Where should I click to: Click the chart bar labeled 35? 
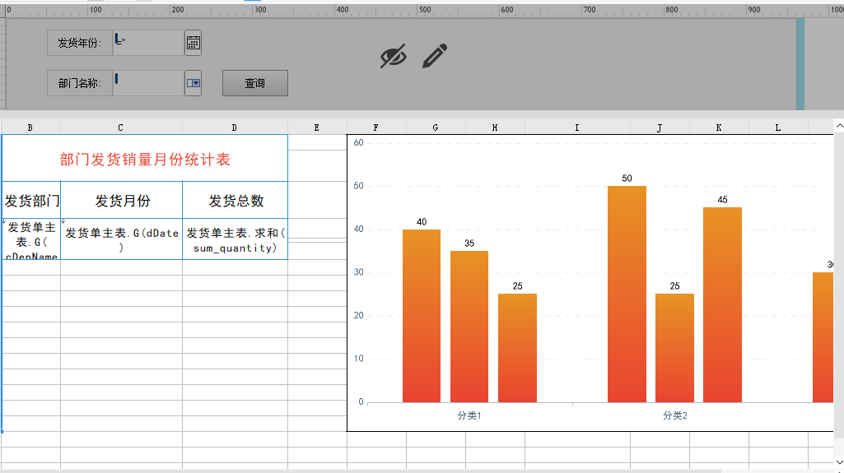pos(469,327)
